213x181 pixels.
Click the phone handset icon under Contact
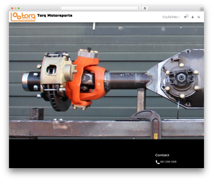click(x=158, y=162)
